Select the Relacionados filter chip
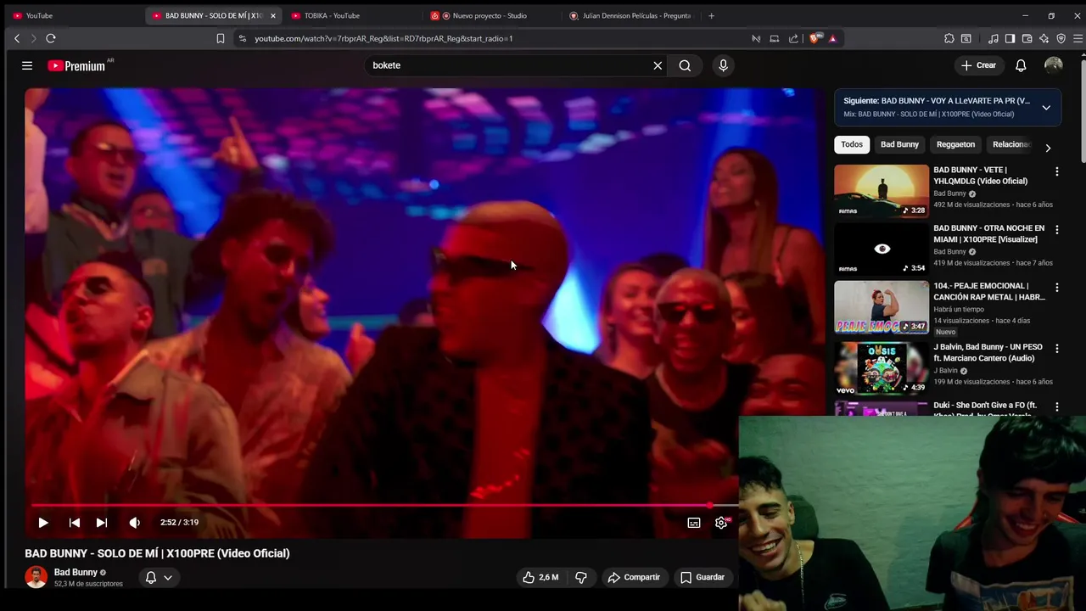This screenshot has height=611, width=1086. 1011,144
